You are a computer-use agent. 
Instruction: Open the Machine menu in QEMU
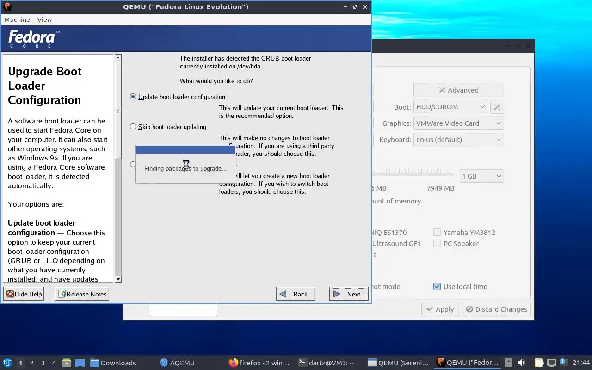pos(17,19)
